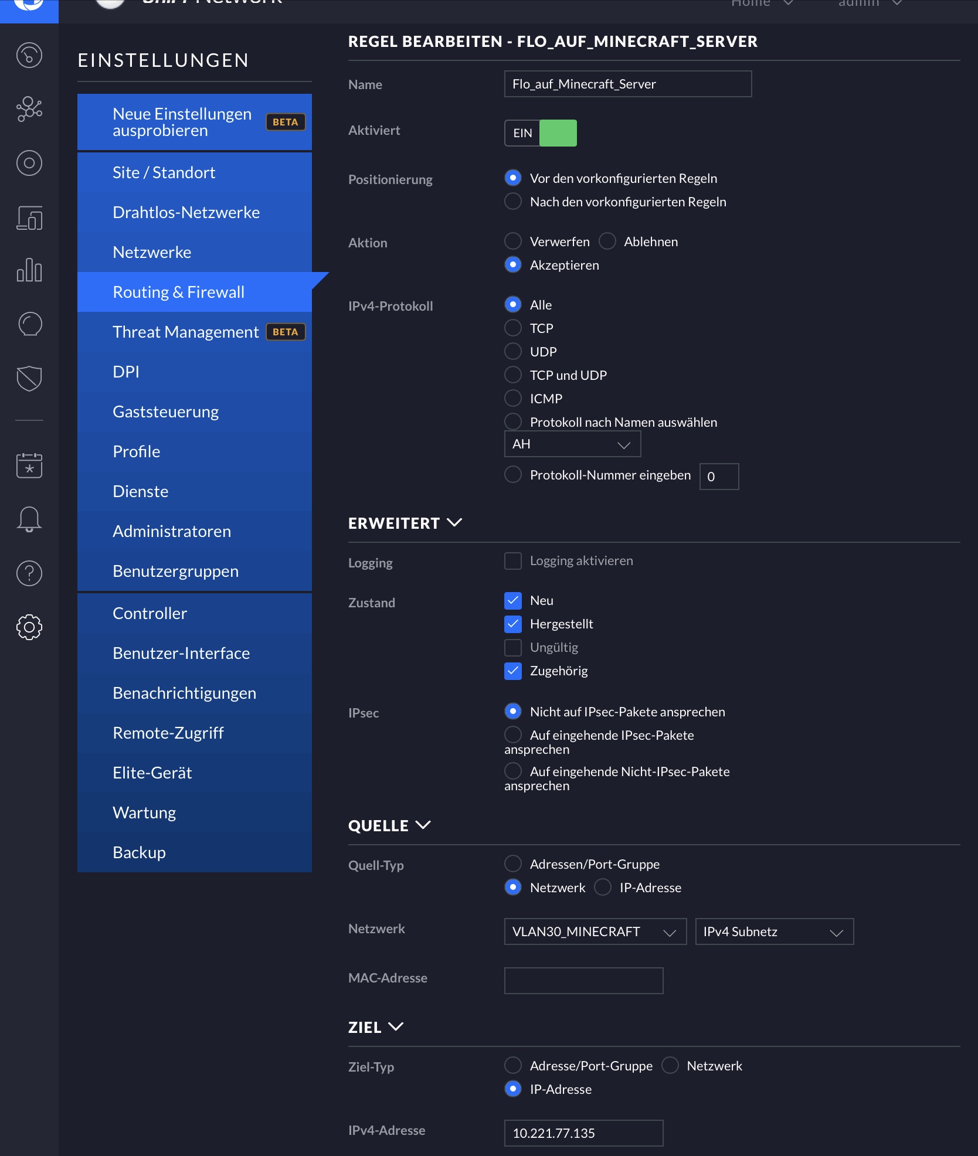Screen dimensions: 978x1156
Task: Click the IPv4-Adresse field 10.221.77.135
Action: pos(583,1133)
